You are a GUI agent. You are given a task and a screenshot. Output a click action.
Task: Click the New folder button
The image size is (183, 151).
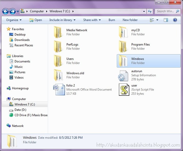coord(130,20)
